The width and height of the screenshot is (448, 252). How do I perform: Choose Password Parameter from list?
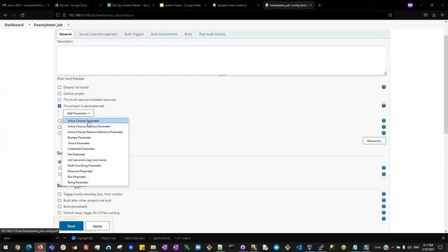click(x=95, y=171)
